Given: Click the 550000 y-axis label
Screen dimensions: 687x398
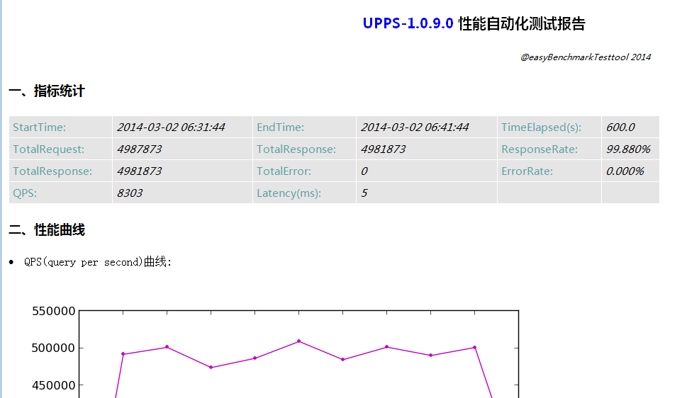Looking at the screenshot, I should coord(54,311).
